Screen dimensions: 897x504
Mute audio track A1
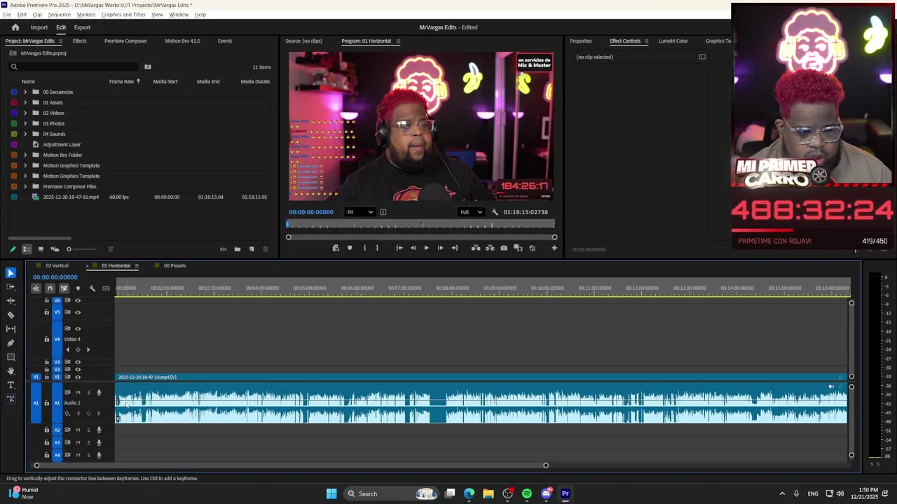78,393
